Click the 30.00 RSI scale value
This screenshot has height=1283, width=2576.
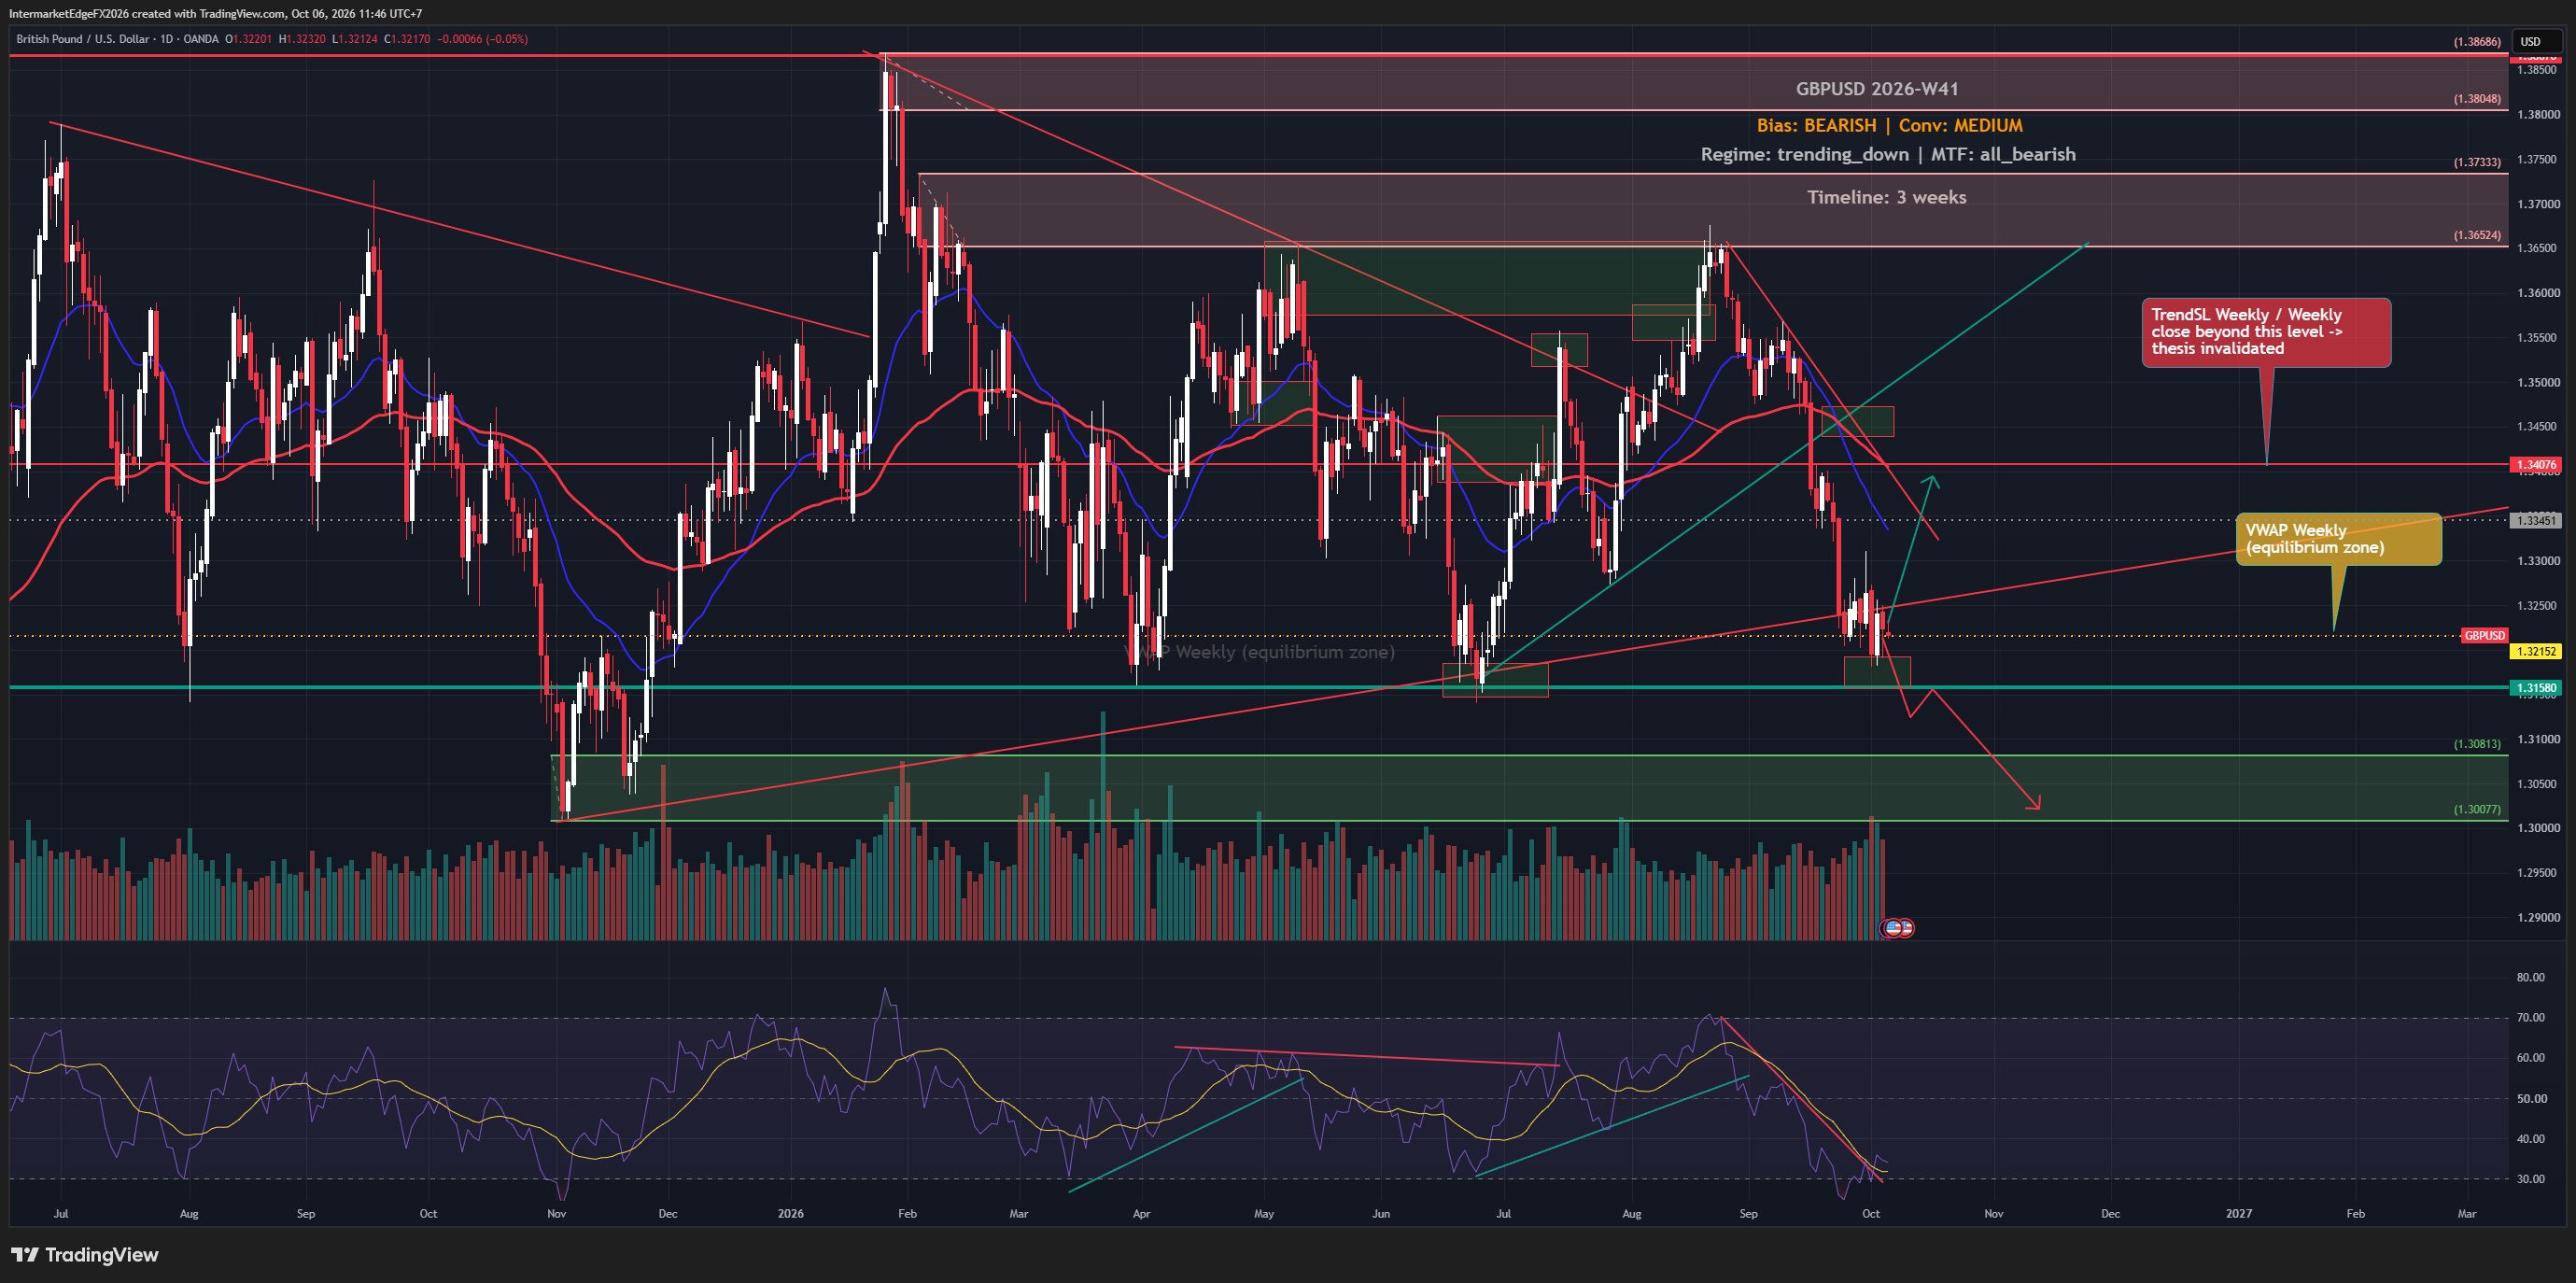click(x=2531, y=1179)
